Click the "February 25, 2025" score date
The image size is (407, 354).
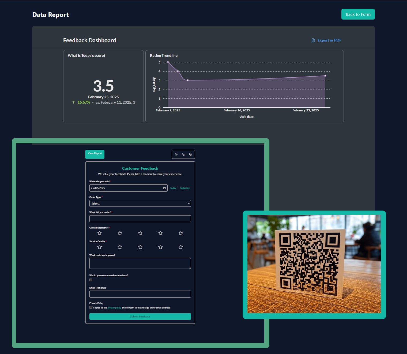[103, 97]
